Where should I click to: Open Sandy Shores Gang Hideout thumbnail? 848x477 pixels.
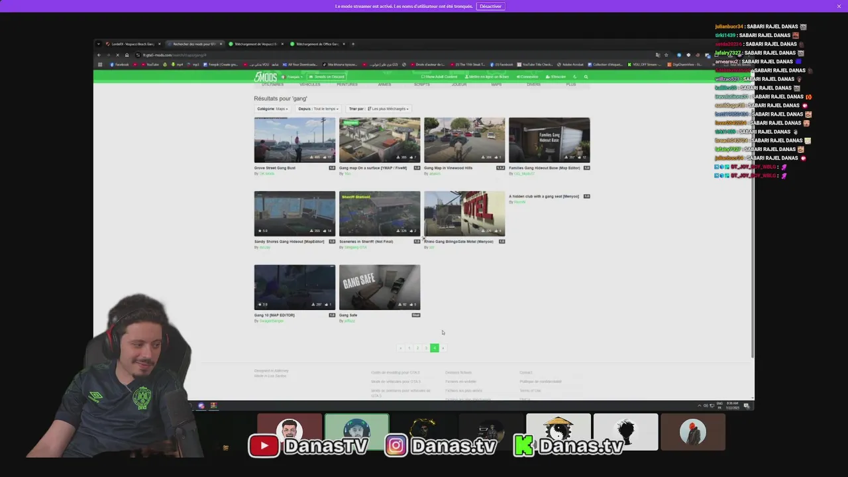(295, 213)
